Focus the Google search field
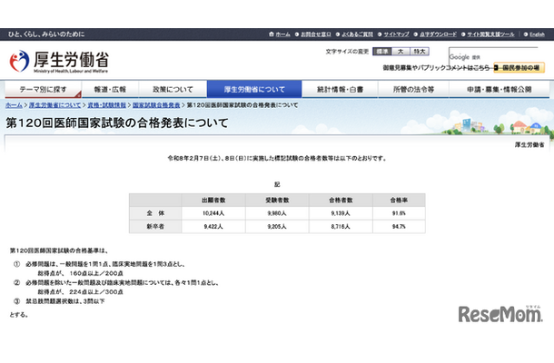 pyautogui.click(x=493, y=56)
